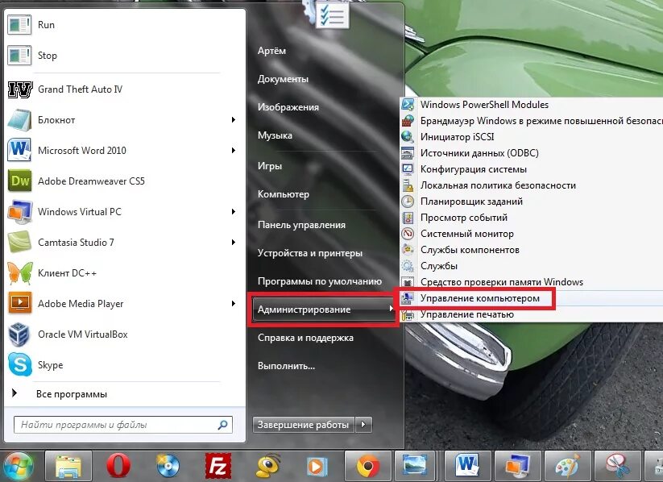This screenshot has height=482, width=663.
Task: Launch Opera browser from the taskbar
Action: [118, 467]
